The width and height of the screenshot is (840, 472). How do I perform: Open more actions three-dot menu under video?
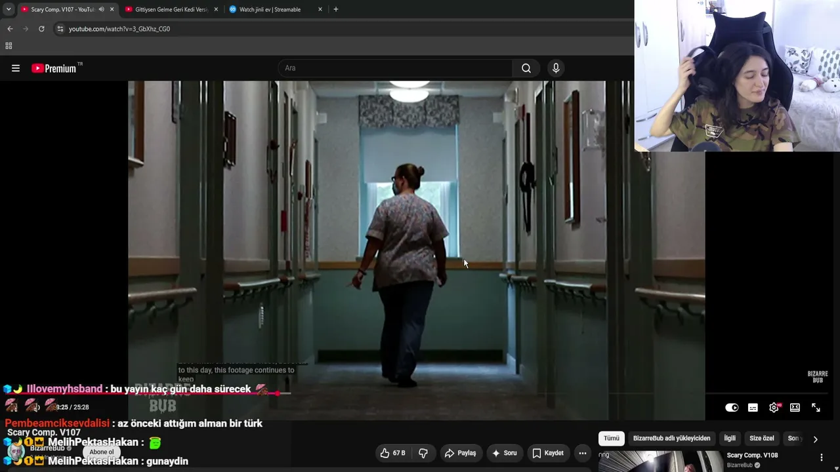[583, 453]
